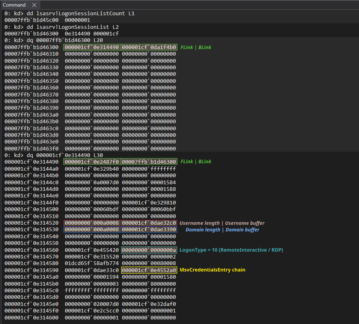Click the value 000001cf`0dae3390
Screen dimensions: 359x324
(x=149, y=230)
